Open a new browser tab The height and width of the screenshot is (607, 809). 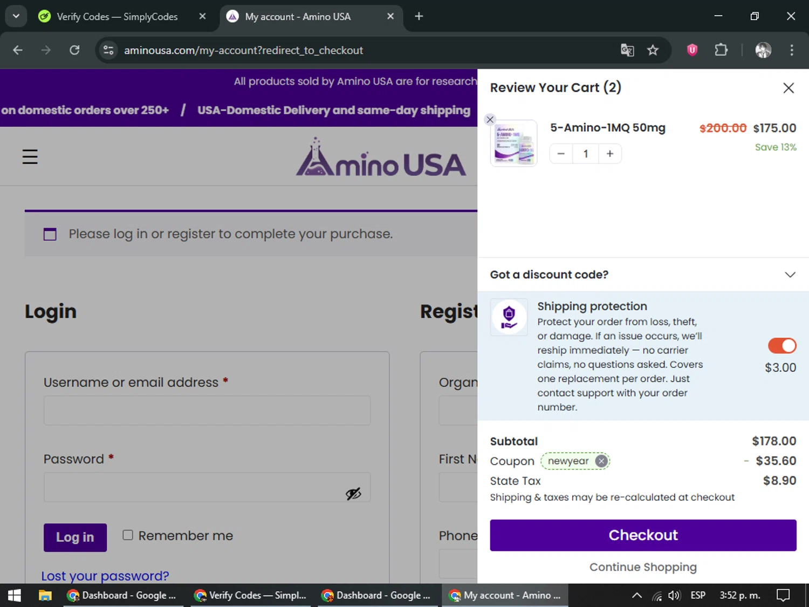point(419,16)
